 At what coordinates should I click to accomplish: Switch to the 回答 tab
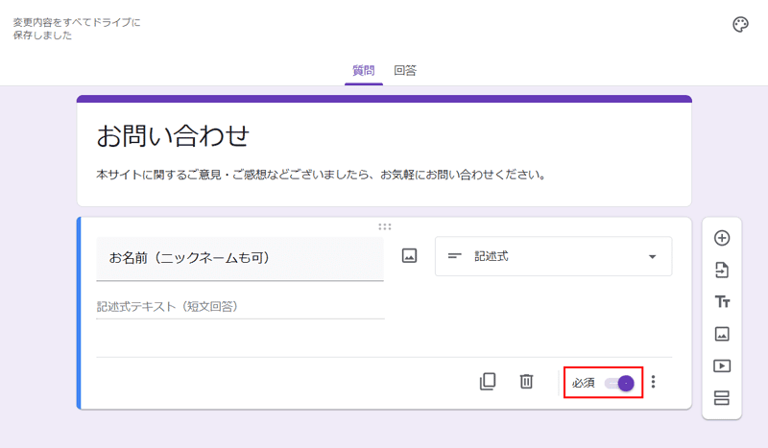[x=405, y=71]
